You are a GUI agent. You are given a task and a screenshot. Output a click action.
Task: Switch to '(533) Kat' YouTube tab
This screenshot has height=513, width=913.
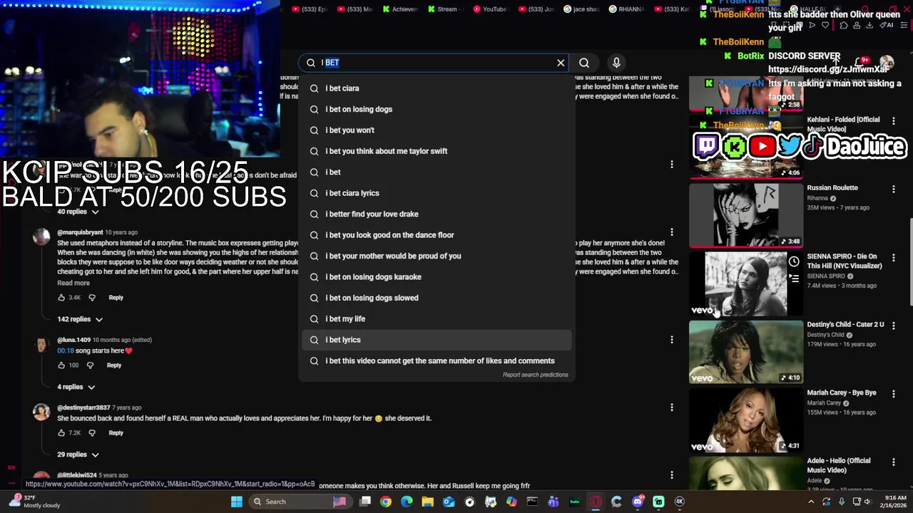[x=672, y=9]
